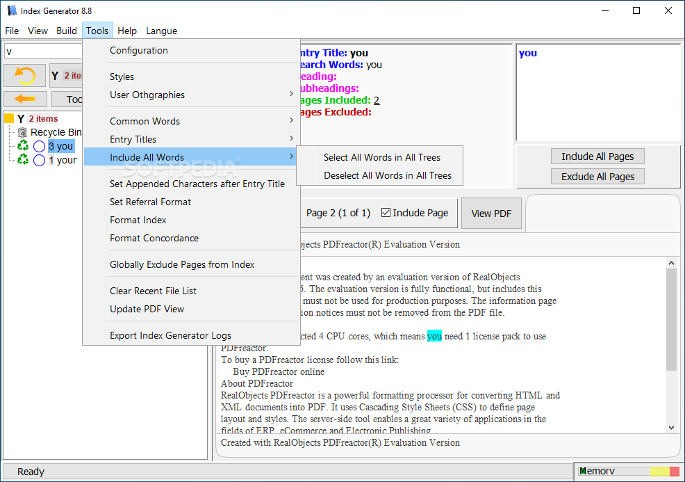685x482 pixels.
Task: Choose Update PDF View
Action: pyautogui.click(x=191, y=309)
